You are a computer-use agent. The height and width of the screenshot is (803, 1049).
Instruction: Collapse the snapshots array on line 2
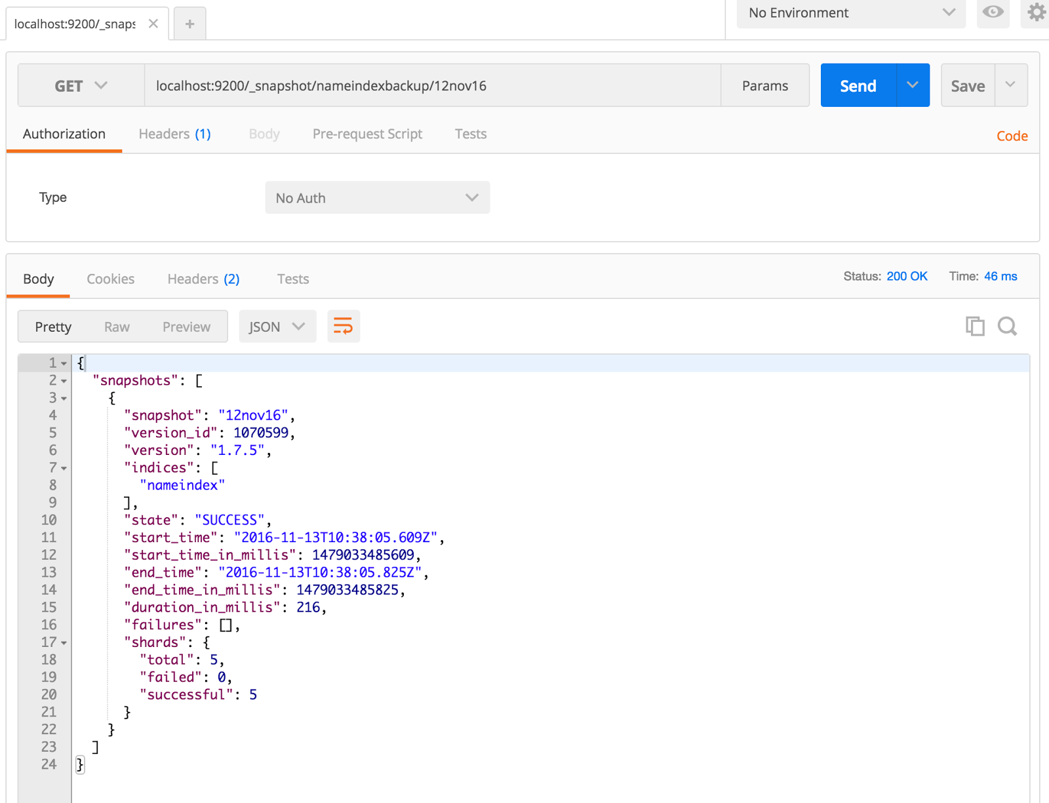point(62,380)
